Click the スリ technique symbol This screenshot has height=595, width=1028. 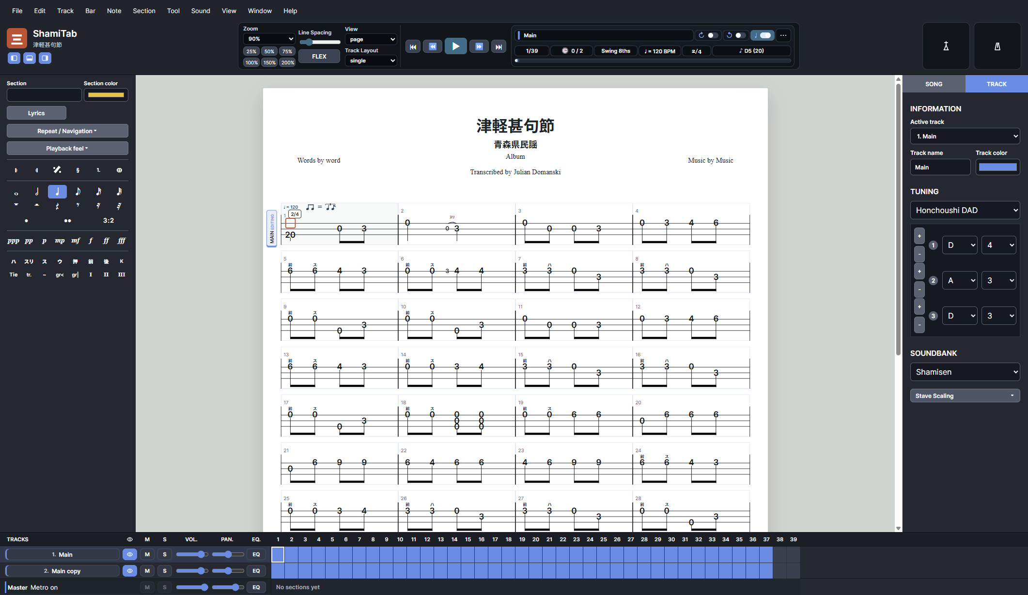29,261
